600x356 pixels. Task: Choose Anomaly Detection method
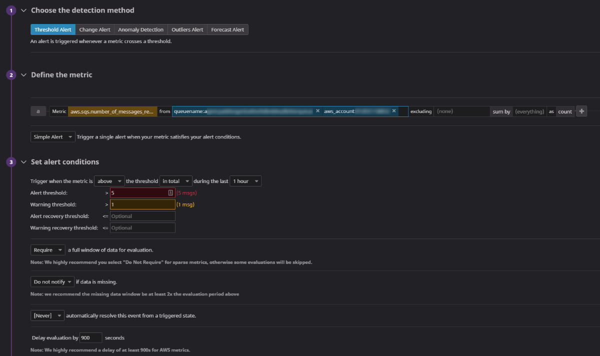click(x=140, y=29)
